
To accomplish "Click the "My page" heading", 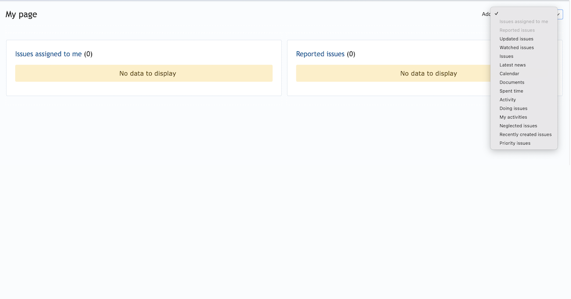I will (x=21, y=14).
